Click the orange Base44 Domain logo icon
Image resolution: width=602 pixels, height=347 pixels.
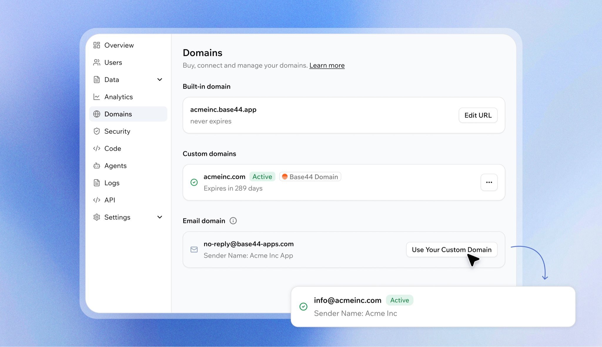tap(285, 177)
